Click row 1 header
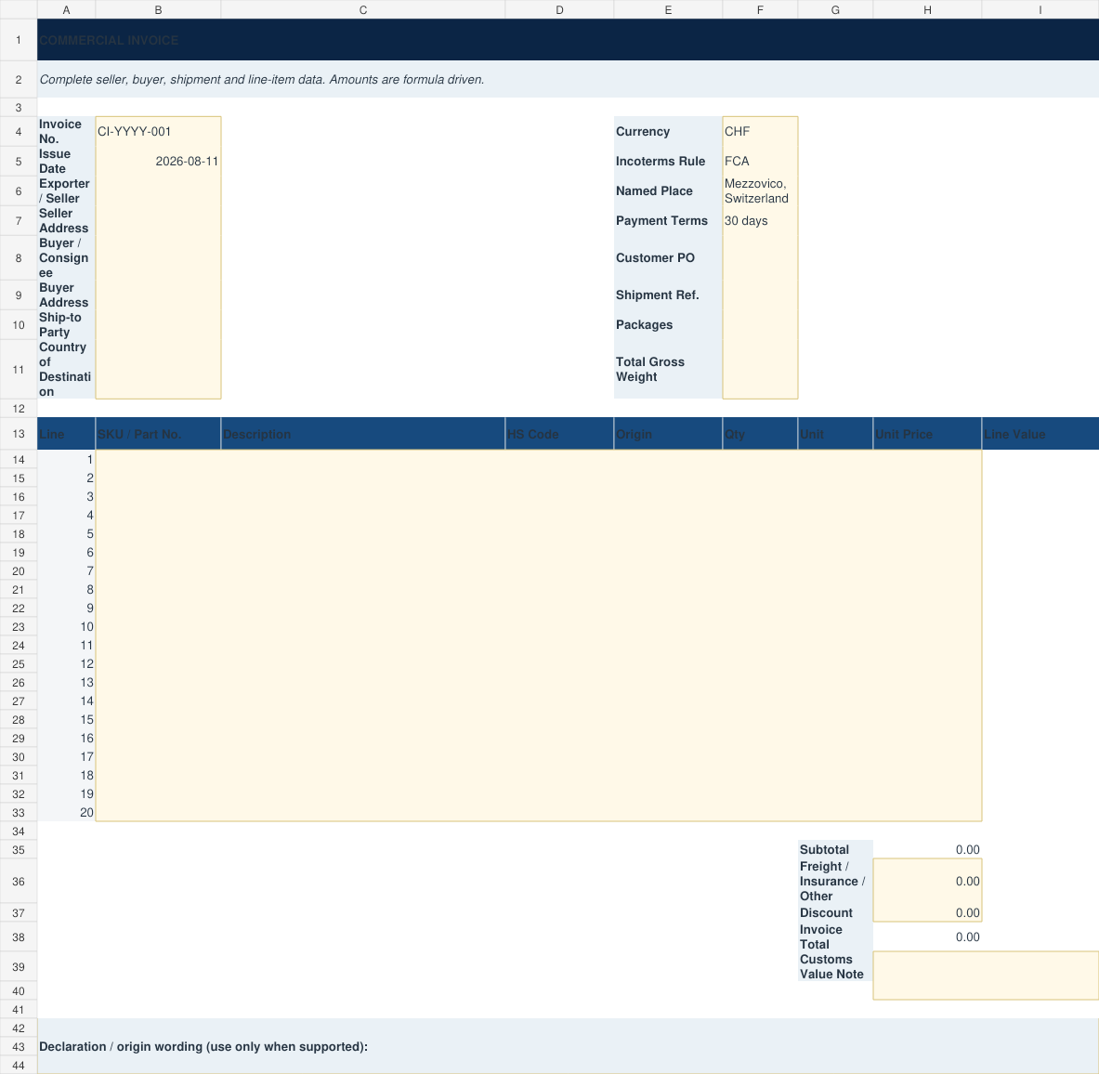 tap(19, 40)
